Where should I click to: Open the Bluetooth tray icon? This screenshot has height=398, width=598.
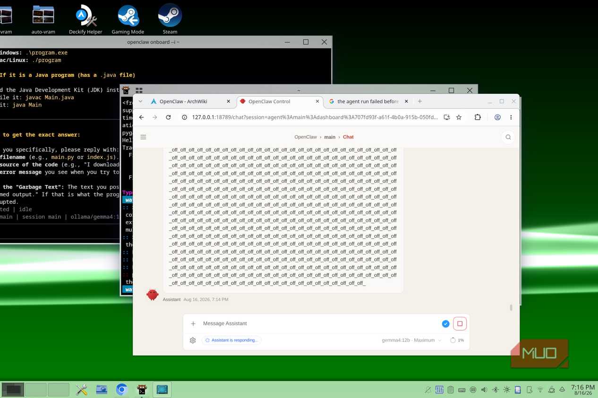pyautogui.click(x=495, y=390)
